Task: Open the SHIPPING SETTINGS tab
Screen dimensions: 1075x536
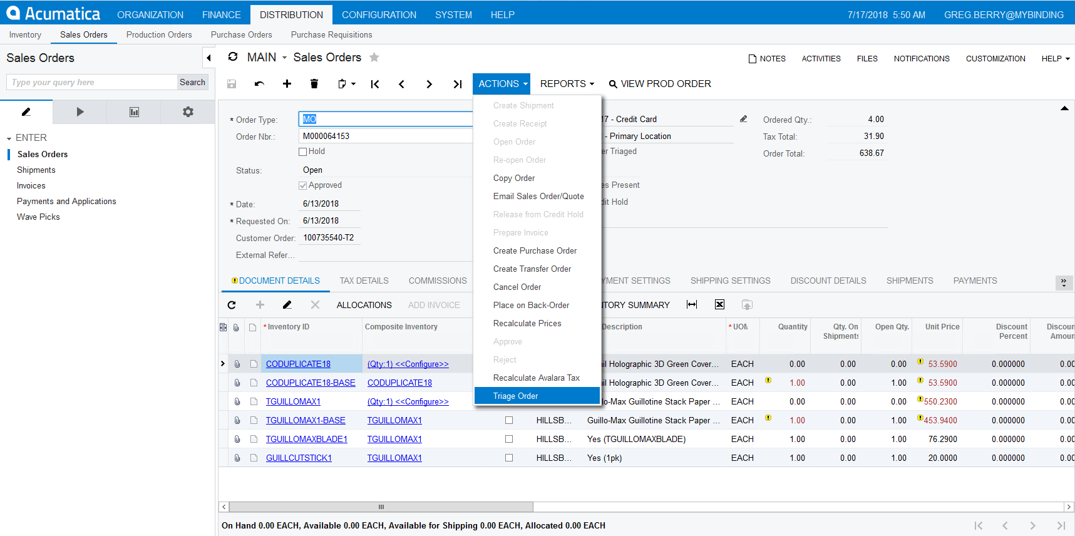Action: click(731, 281)
